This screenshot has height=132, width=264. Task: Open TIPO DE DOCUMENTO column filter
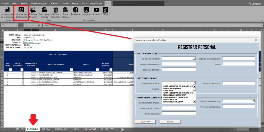tap(22, 70)
